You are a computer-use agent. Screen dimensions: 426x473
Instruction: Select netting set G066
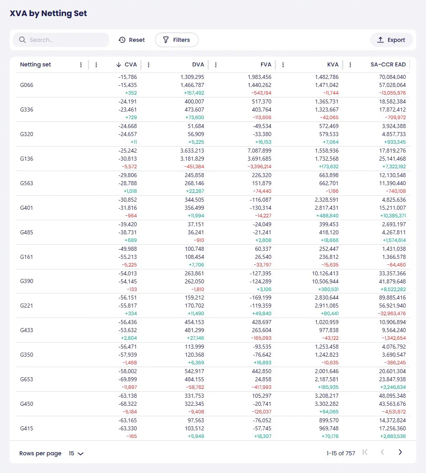(27, 85)
